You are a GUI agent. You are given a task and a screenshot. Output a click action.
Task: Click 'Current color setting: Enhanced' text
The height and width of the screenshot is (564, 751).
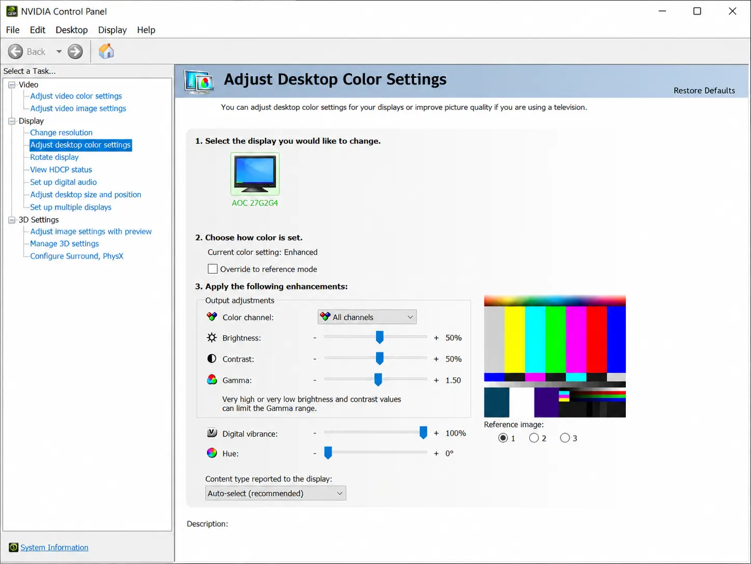click(262, 252)
